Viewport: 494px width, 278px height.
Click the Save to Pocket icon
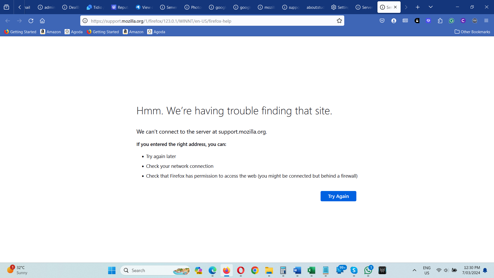(382, 21)
